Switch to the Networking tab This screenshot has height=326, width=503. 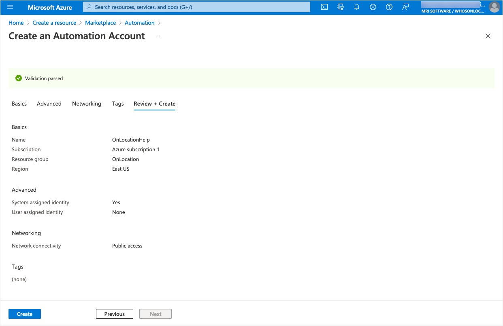[x=87, y=104]
